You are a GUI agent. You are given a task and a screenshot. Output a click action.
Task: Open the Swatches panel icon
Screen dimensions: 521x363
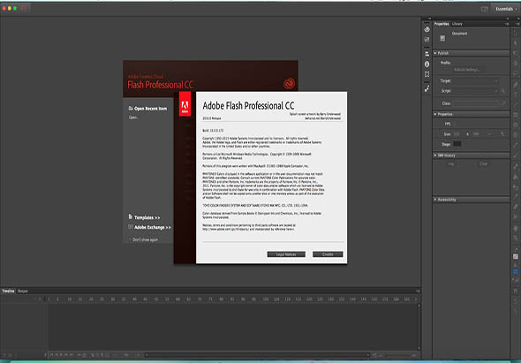(x=427, y=40)
